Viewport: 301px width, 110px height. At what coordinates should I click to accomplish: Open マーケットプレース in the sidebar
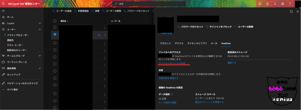(x=14, y=62)
